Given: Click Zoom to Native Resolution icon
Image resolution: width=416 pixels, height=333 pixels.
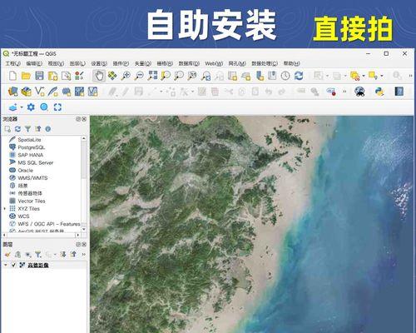Looking at the screenshot, I should [x=192, y=76].
